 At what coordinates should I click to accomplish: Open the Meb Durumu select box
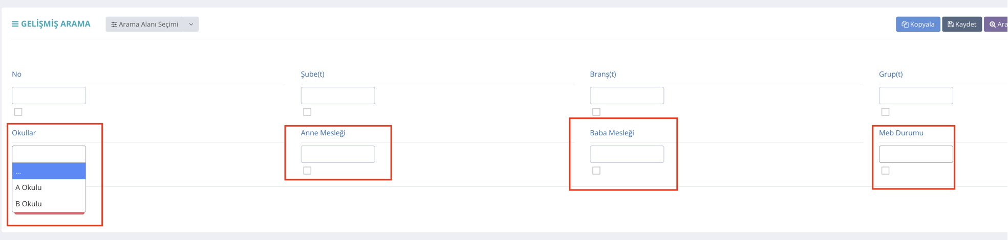click(916, 154)
